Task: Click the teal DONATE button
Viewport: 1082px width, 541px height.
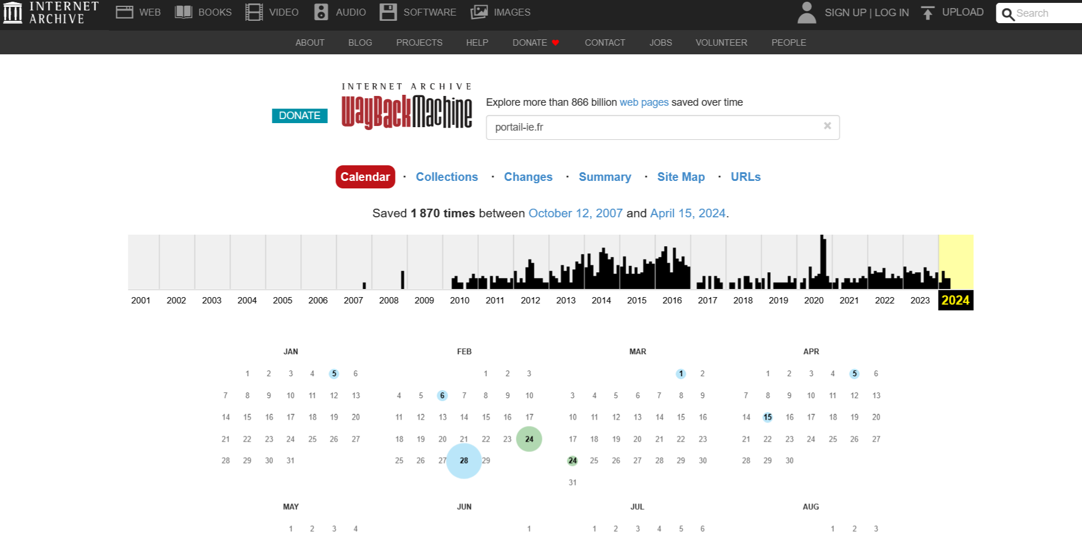Action: coord(300,116)
